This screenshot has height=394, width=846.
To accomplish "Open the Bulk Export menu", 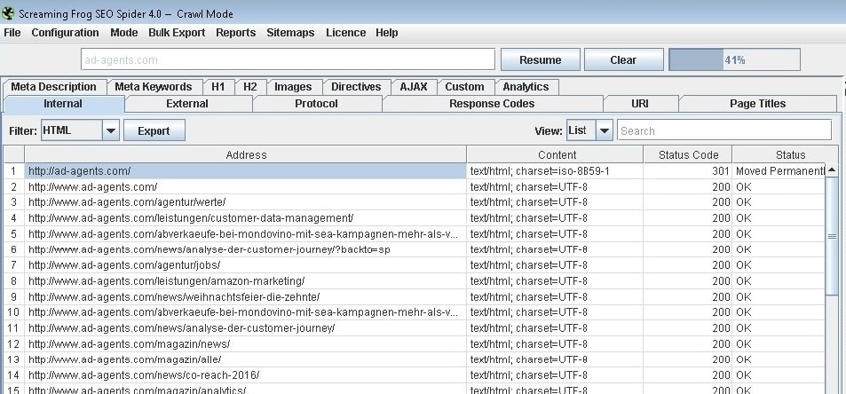I will 177,33.
